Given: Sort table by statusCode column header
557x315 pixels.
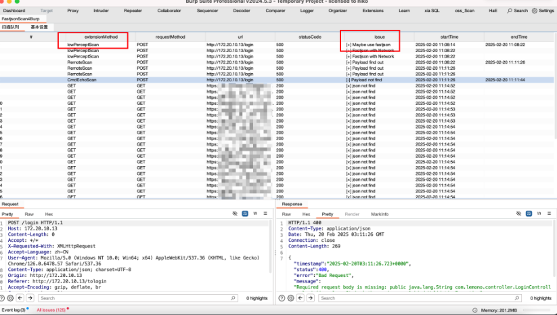Looking at the screenshot, I should (x=310, y=37).
